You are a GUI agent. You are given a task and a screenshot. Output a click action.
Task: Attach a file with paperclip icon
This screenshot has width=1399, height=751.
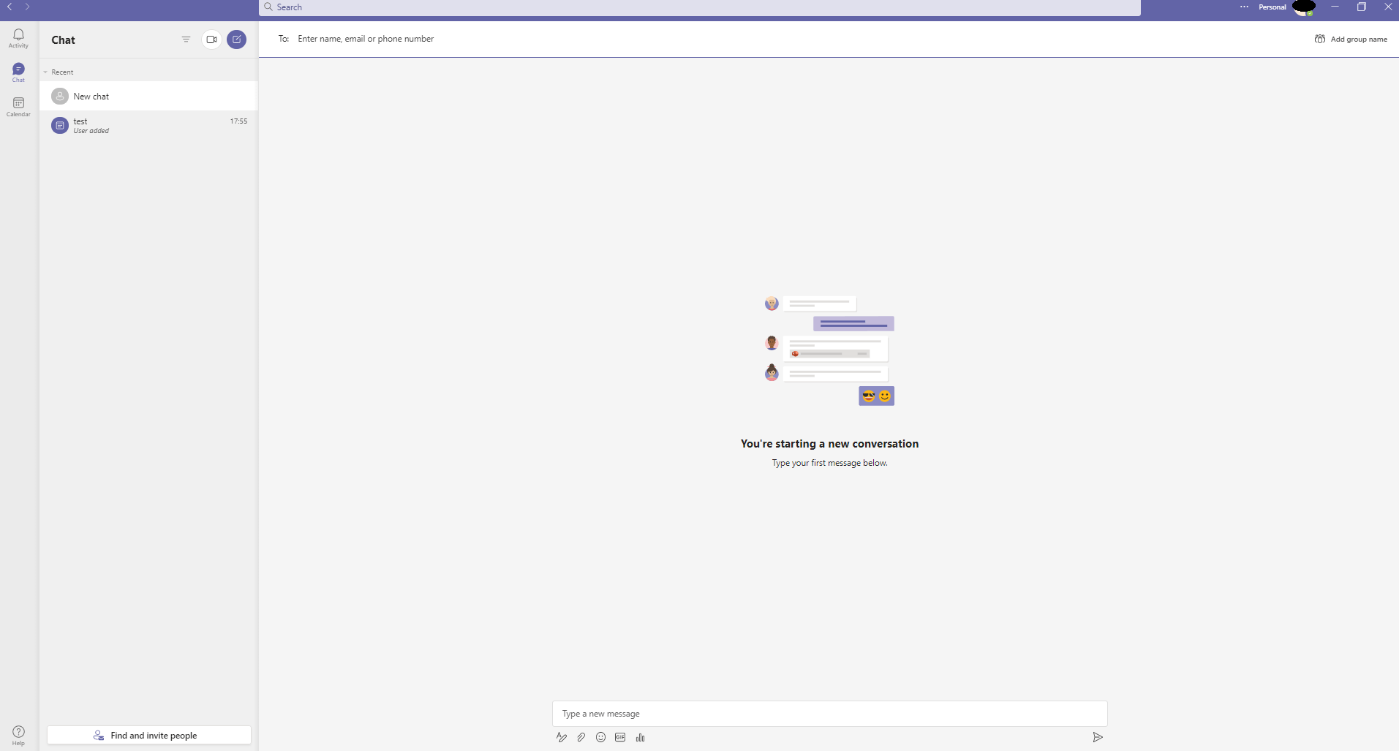pyautogui.click(x=581, y=737)
